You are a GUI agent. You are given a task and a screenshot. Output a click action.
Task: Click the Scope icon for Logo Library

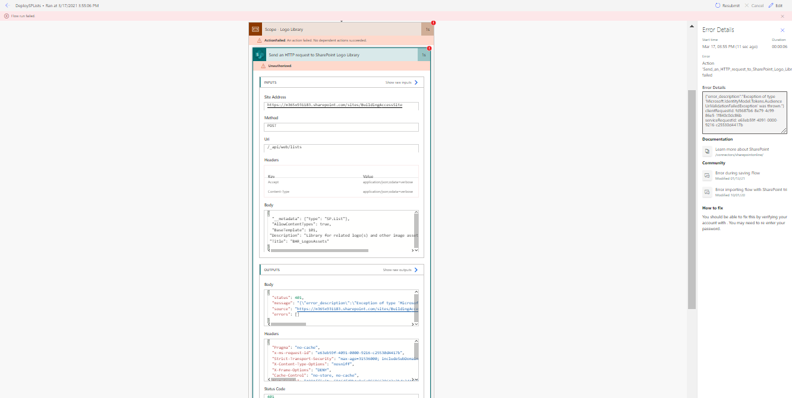[x=255, y=29]
